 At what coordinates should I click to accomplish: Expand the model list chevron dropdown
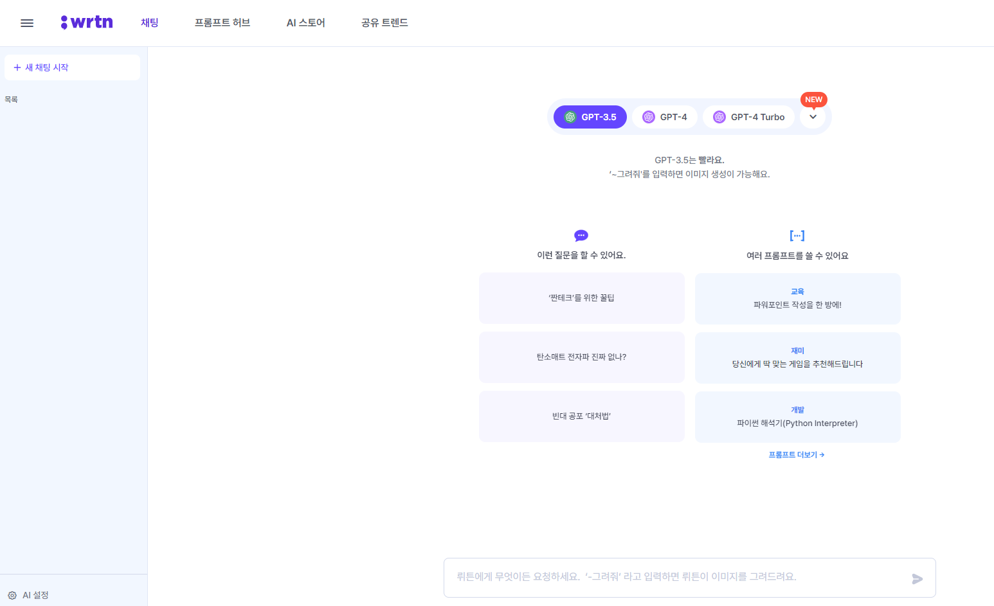pos(813,117)
